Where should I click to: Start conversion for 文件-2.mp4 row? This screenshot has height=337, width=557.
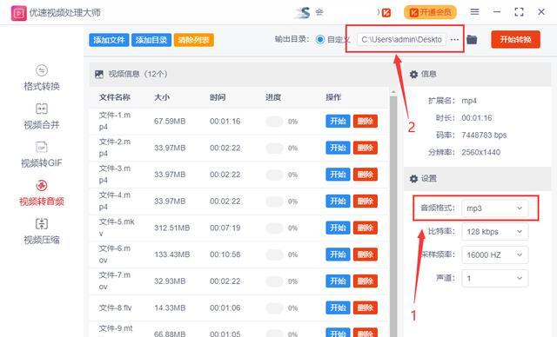(338, 148)
